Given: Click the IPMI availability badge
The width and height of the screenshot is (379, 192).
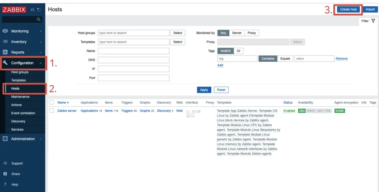Looking at the screenshot, I should pyautogui.click(x=328, y=111).
